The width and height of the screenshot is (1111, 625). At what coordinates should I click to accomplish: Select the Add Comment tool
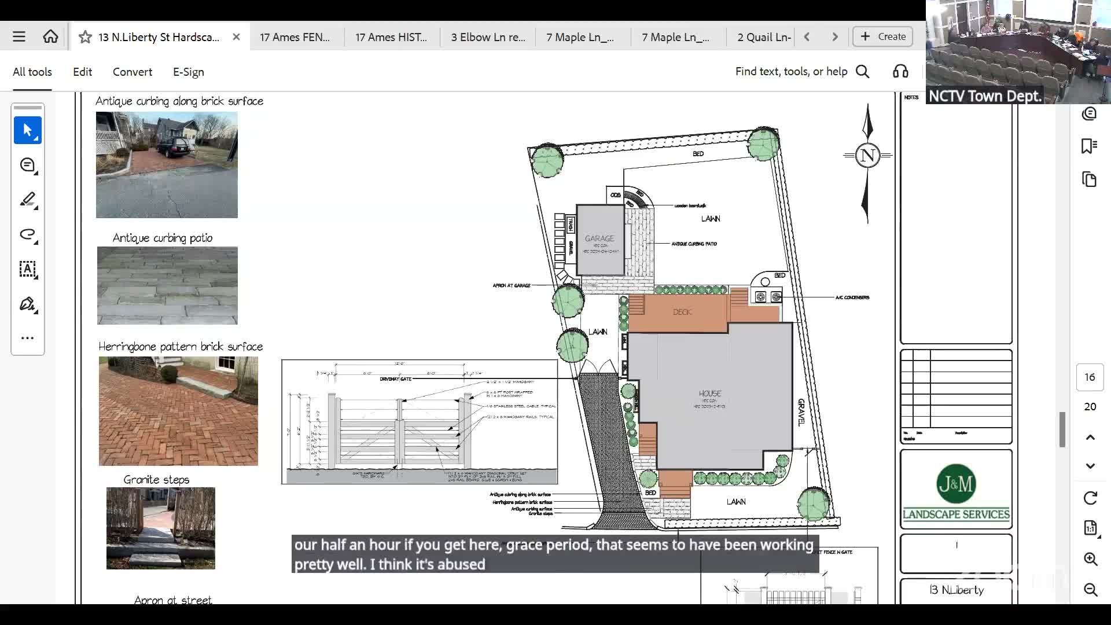coord(27,165)
